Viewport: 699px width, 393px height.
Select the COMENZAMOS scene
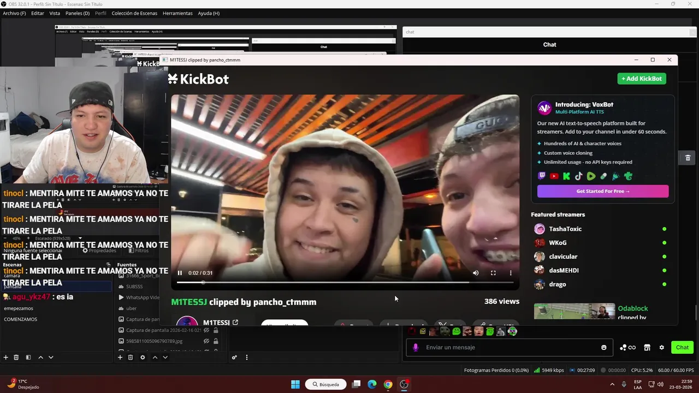(21, 319)
